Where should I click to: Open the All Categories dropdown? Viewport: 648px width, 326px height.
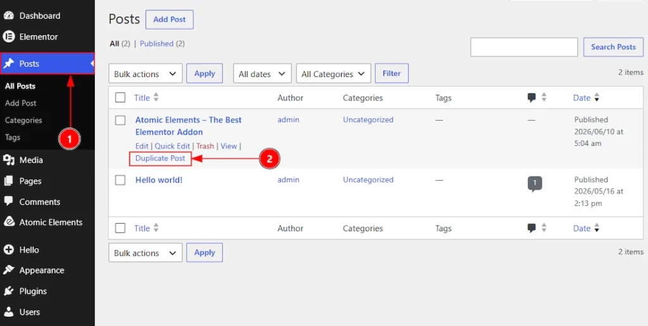pos(333,74)
